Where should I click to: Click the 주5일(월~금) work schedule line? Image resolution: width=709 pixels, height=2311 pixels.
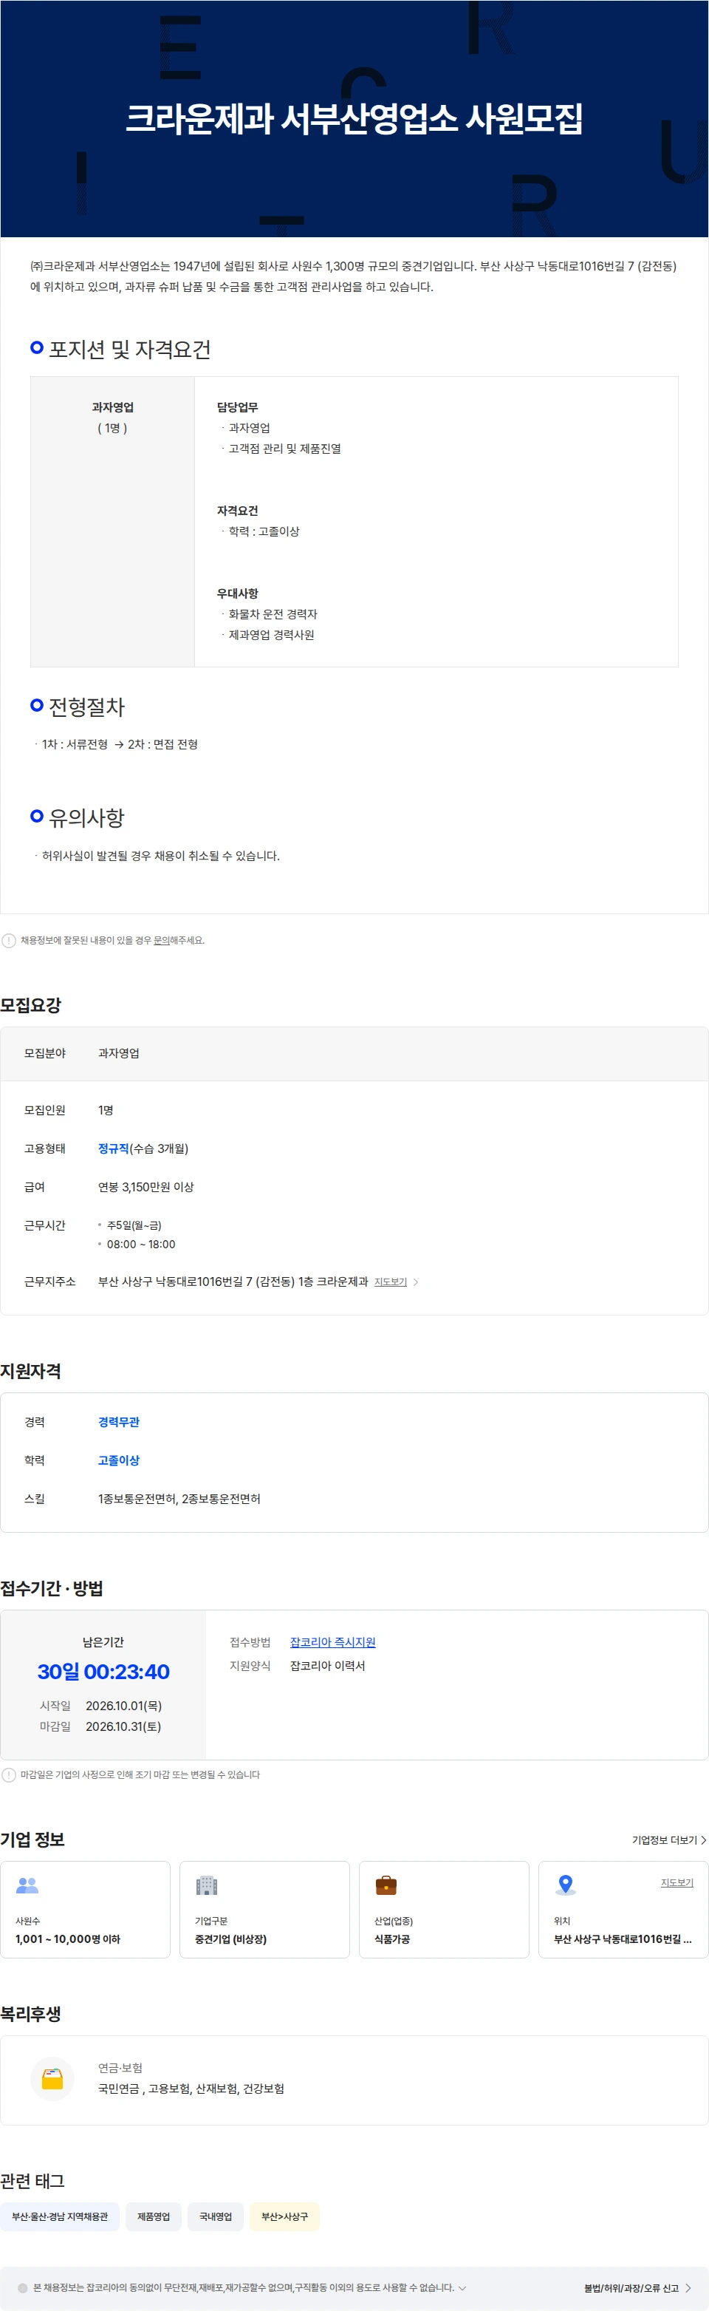click(134, 1225)
